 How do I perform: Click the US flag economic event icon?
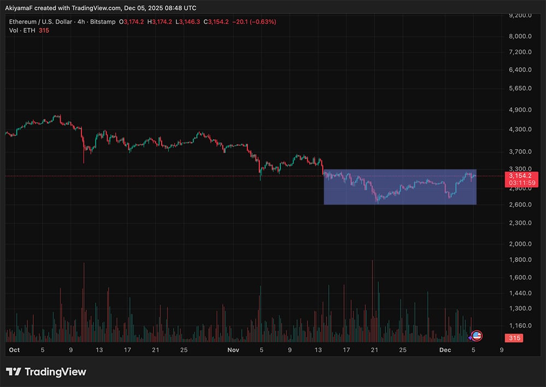pos(476,336)
